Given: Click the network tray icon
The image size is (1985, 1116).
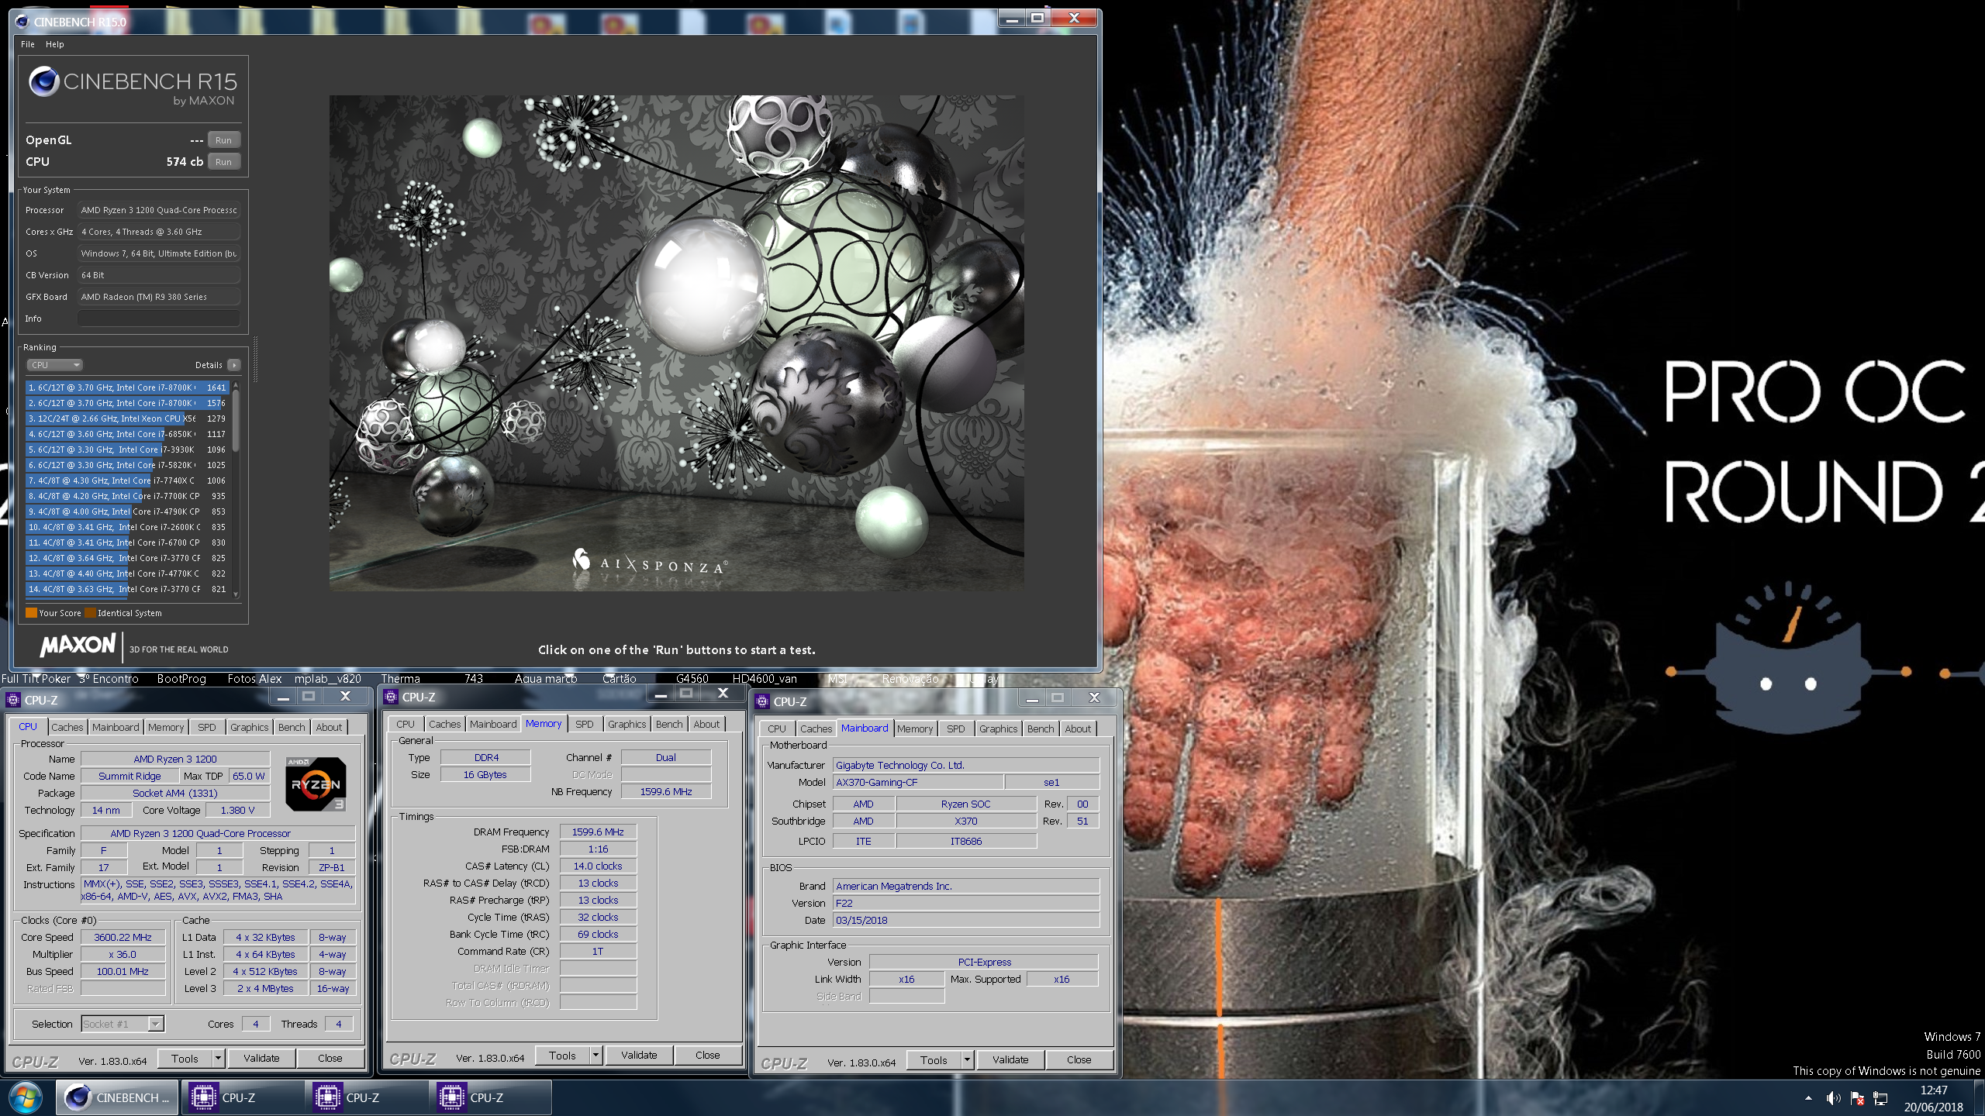Looking at the screenshot, I should click(1880, 1098).
